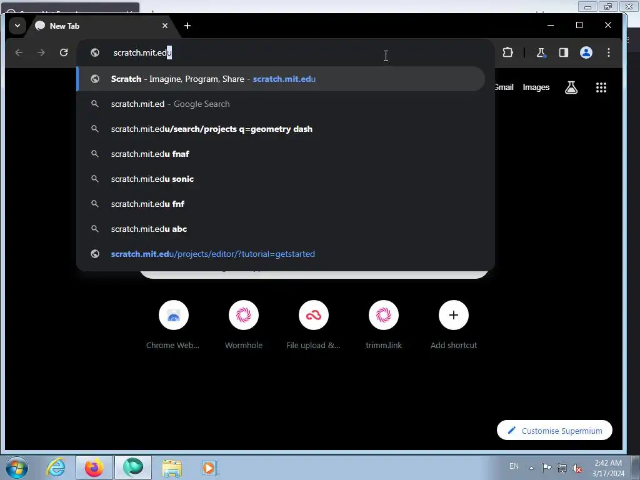Toggle the side panel icon
The width and height of the screenshot is (640, 480).
(564, 52)
